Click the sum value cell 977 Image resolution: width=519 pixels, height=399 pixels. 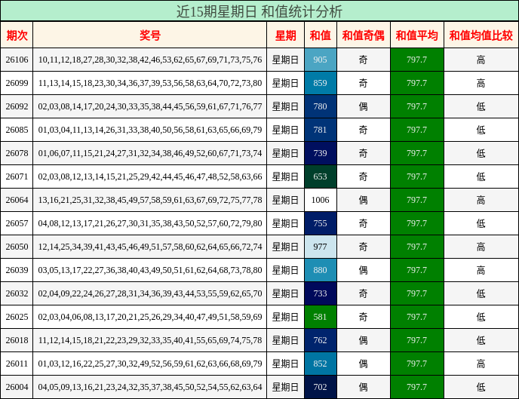pos(321,247)
